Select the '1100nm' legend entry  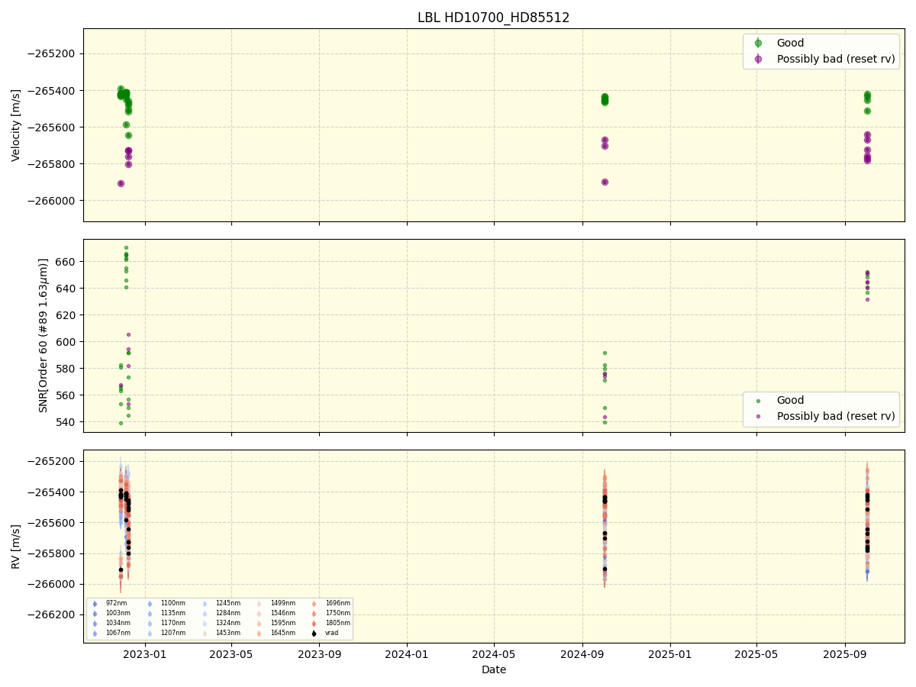click(173, 603)
